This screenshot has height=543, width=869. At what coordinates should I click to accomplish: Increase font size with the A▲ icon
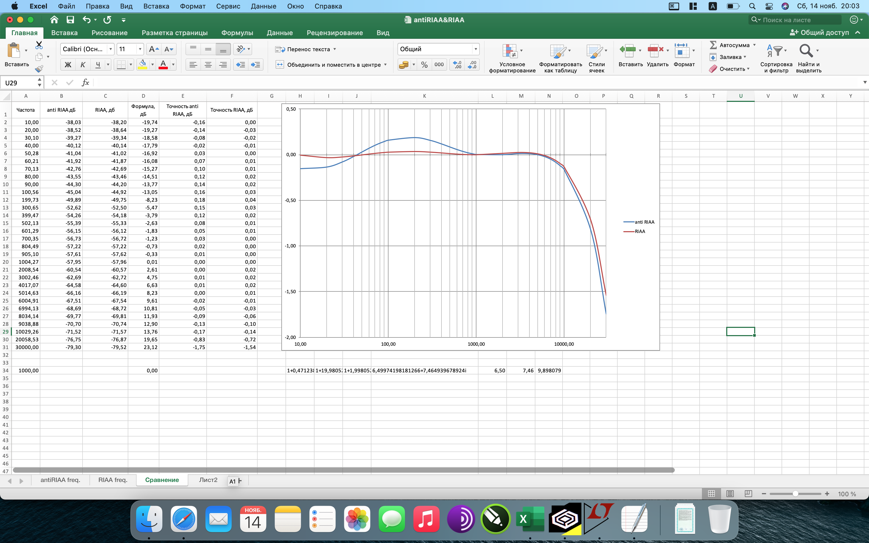153,49
